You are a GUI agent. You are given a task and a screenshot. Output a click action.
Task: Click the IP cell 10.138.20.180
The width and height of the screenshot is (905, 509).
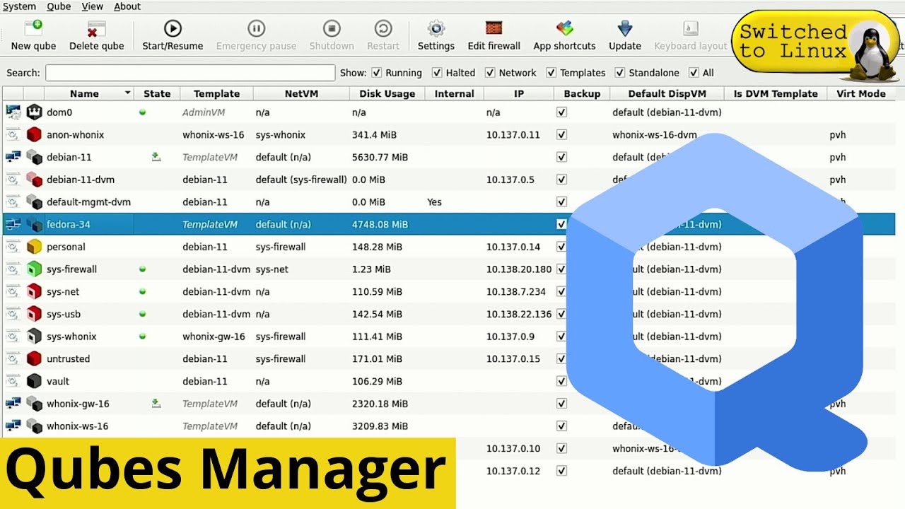(519, 269)
